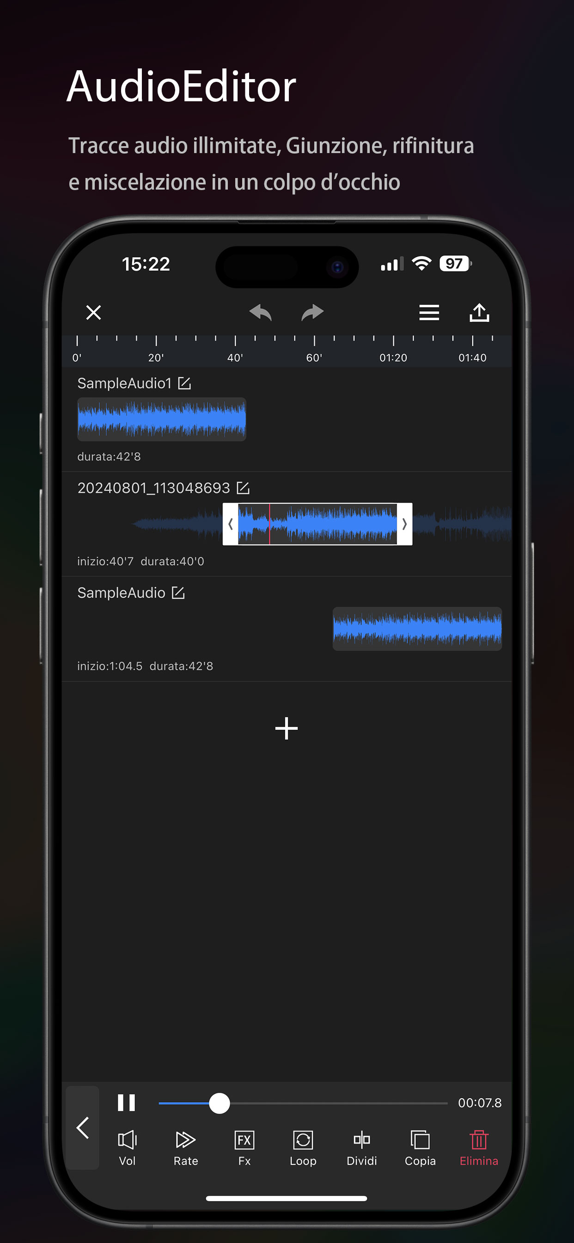Viewport: 574px width, 1243px height.
Task: Add a new track with plus
Action: click(287, 728)
